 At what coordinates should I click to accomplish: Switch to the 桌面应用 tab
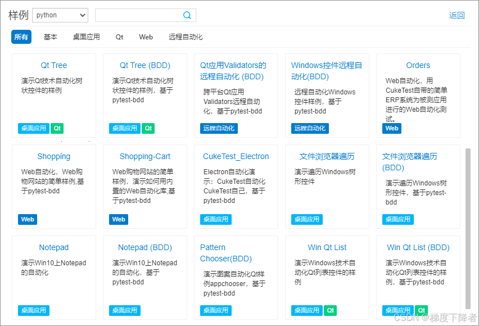(87, 37)
